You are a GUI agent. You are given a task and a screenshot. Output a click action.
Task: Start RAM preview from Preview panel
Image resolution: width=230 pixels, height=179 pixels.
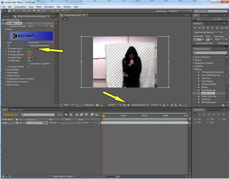[x=226, y=28]
